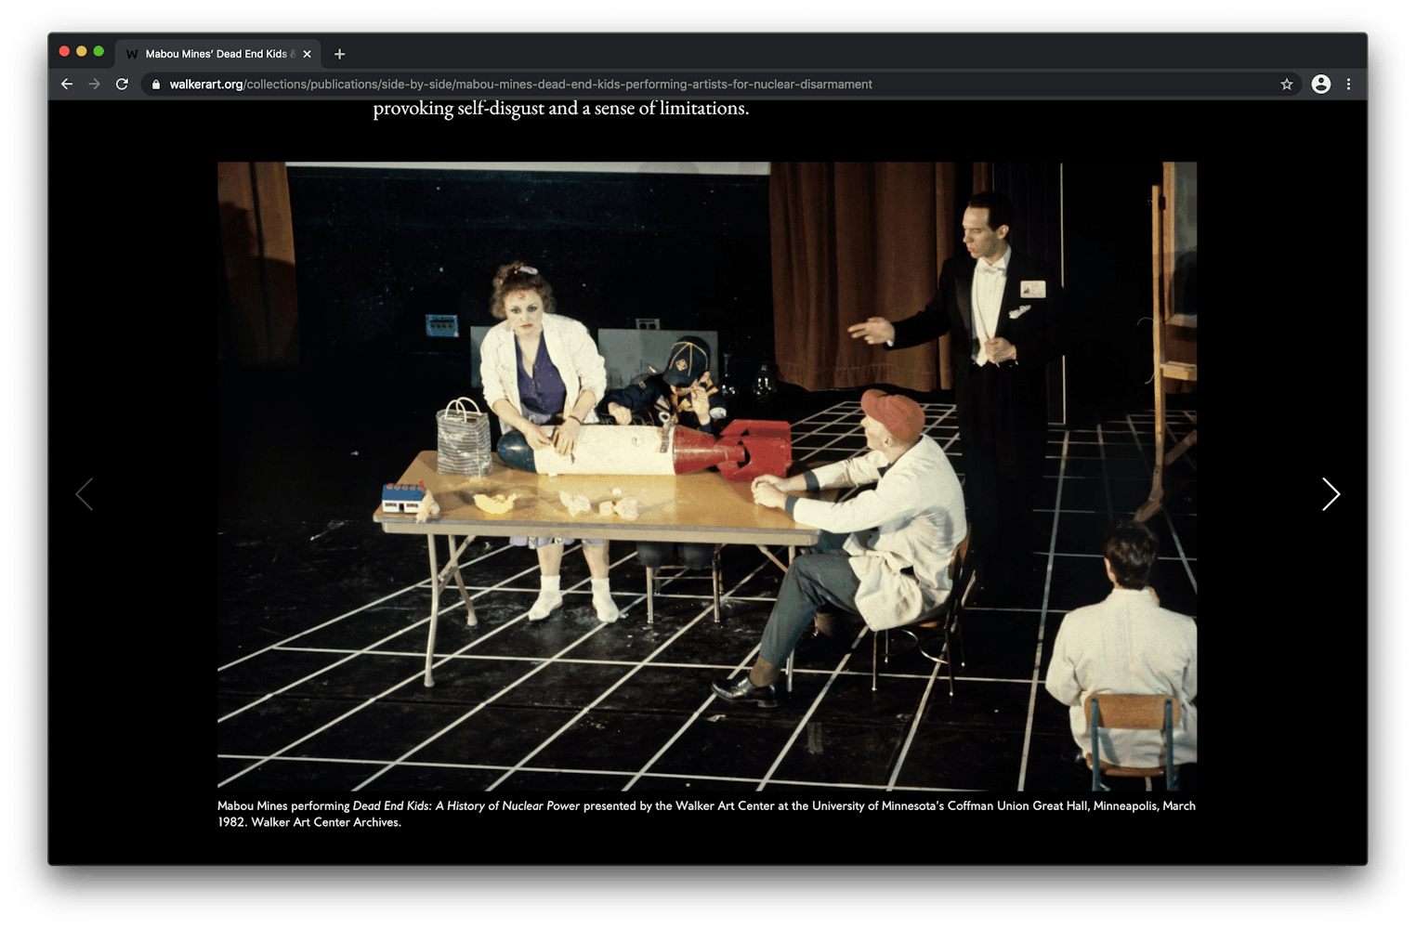This screenshot has width=1416, height=929.
Task: Maximize the window using green button
Action: [x=98, y=51]
